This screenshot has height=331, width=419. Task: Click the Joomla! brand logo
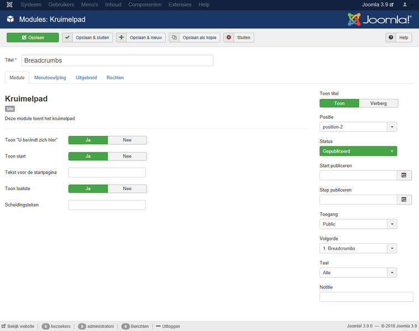point(379,19)
